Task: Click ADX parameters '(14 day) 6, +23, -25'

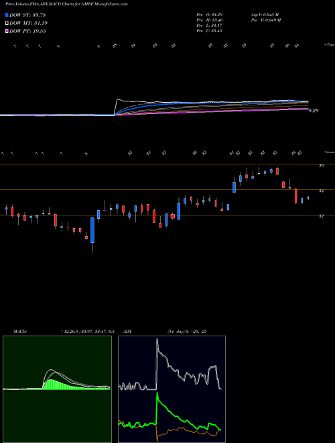Action: pos(187,332)
